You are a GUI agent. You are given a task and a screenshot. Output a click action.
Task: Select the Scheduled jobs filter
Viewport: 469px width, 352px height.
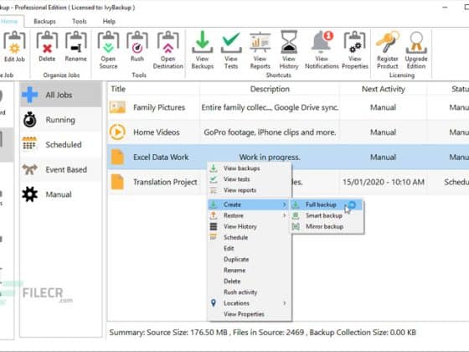click(x=61, y=144)
